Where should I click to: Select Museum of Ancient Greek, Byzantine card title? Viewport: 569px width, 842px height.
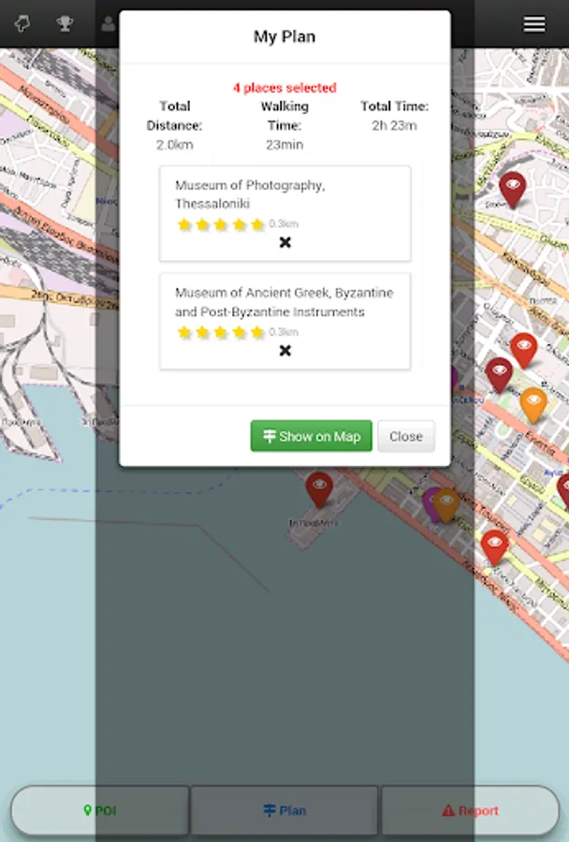[284, 302]
